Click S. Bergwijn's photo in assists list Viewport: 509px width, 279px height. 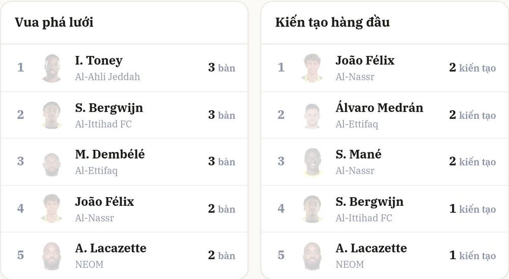tap(312, 209)
